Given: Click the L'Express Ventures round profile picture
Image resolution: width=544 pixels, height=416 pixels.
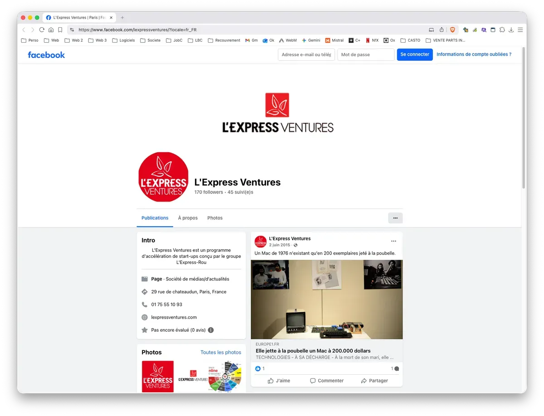Looking at the screenshot, I should click(x=163, y=177).
